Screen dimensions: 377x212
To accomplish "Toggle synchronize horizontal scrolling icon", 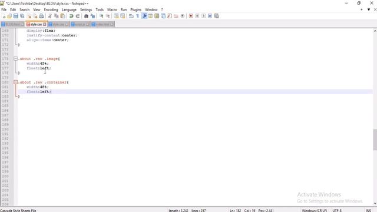I will [x=123, y=16].
